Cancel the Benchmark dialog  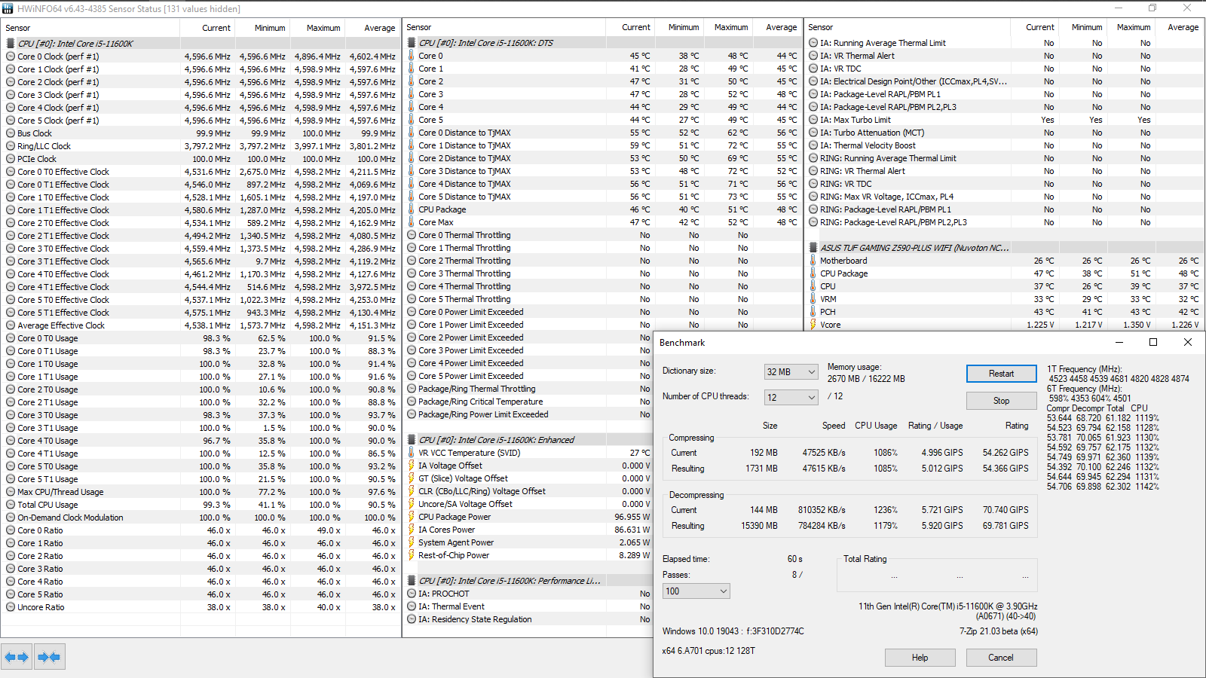1001,658
